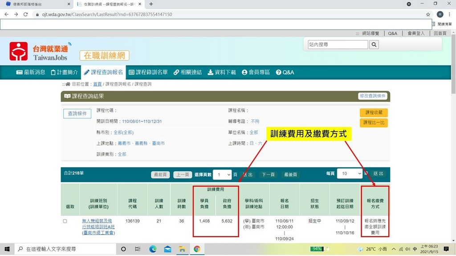Click the home icon in breadcrumb
This screenshot has height=256, width=456.
pyautogui.click(x=68, y=84)
